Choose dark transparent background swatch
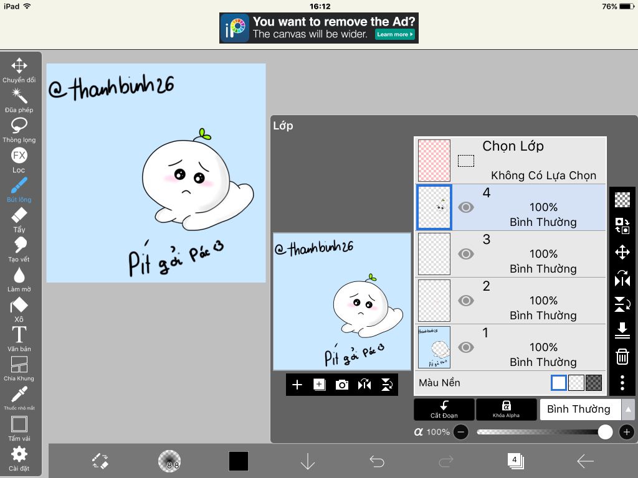638x478 pixels. point(594,383)
